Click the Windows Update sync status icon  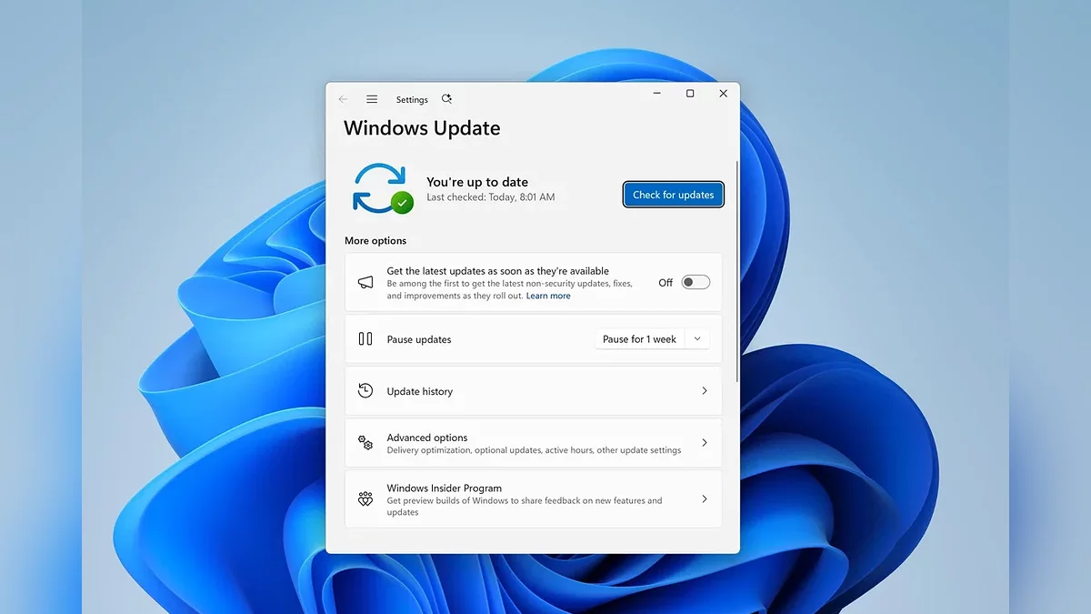pos(383,188)
